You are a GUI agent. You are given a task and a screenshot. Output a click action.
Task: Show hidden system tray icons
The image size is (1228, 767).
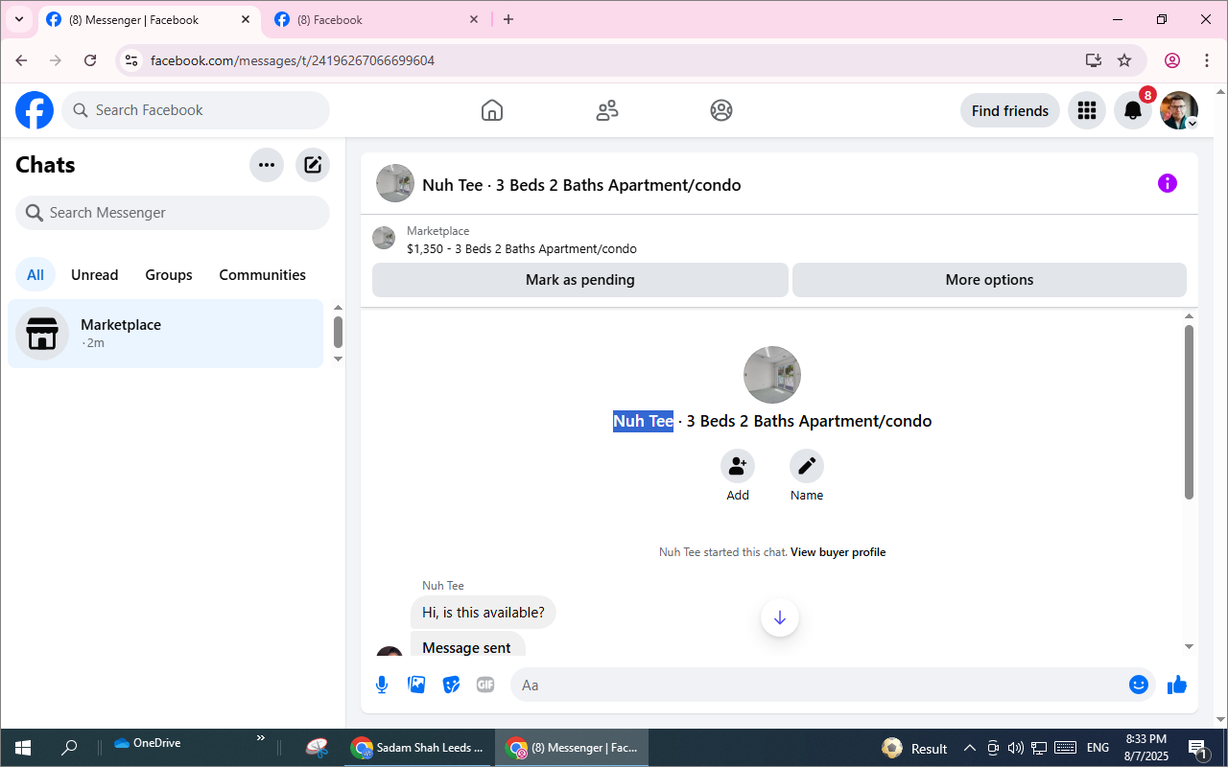coord(969,748)
